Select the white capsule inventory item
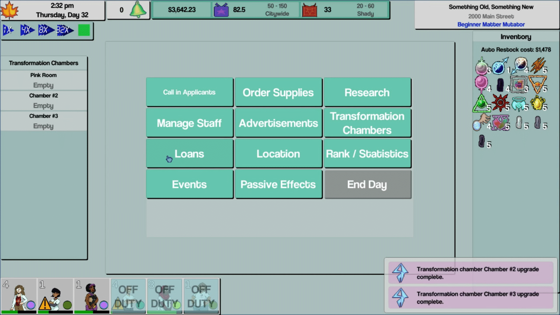The height and width of the screenshot is (315, 560). (x=519, y=122)
